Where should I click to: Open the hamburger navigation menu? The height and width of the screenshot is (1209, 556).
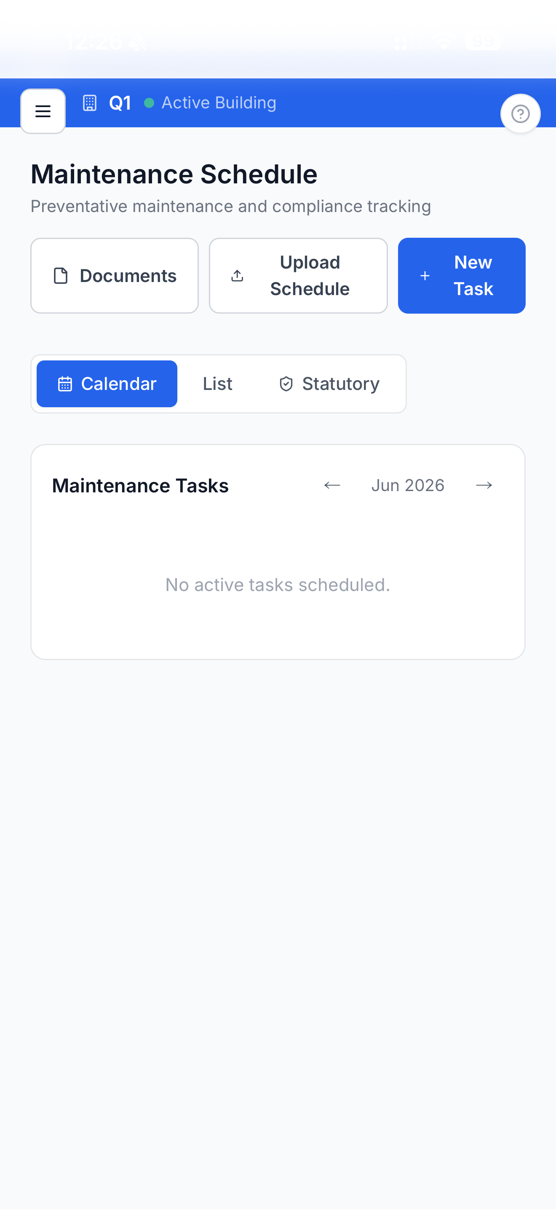pyautogui.click(x=43, y=111)
